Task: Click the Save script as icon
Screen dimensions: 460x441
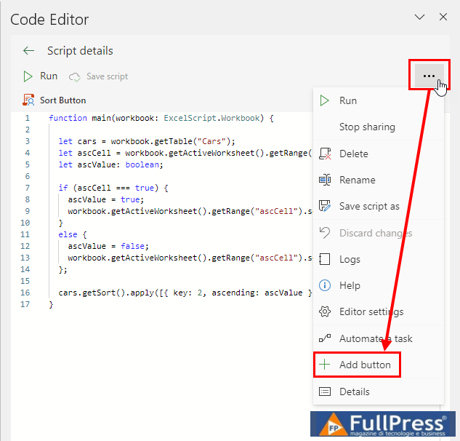Action: pos(325,206)
